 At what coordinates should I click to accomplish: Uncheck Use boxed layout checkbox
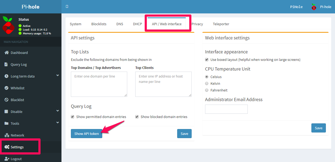pos(207,60)
